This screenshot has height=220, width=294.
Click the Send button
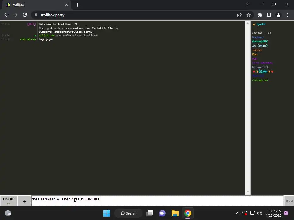point(289,201)
